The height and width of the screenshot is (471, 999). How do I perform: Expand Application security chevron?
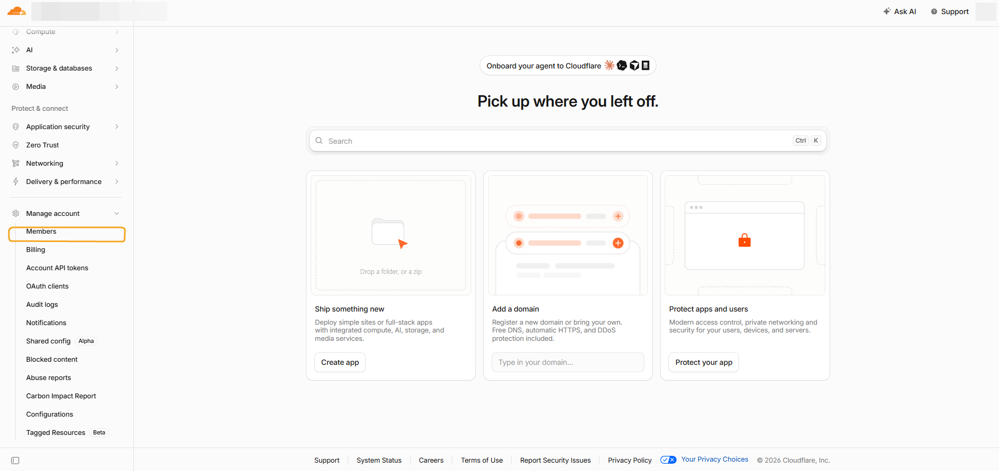coord(117,127)
